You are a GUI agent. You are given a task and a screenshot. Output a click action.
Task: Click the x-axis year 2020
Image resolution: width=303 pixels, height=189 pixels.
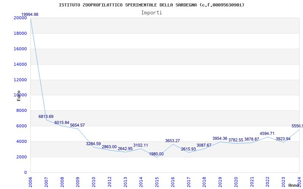[x=236, y=182]
